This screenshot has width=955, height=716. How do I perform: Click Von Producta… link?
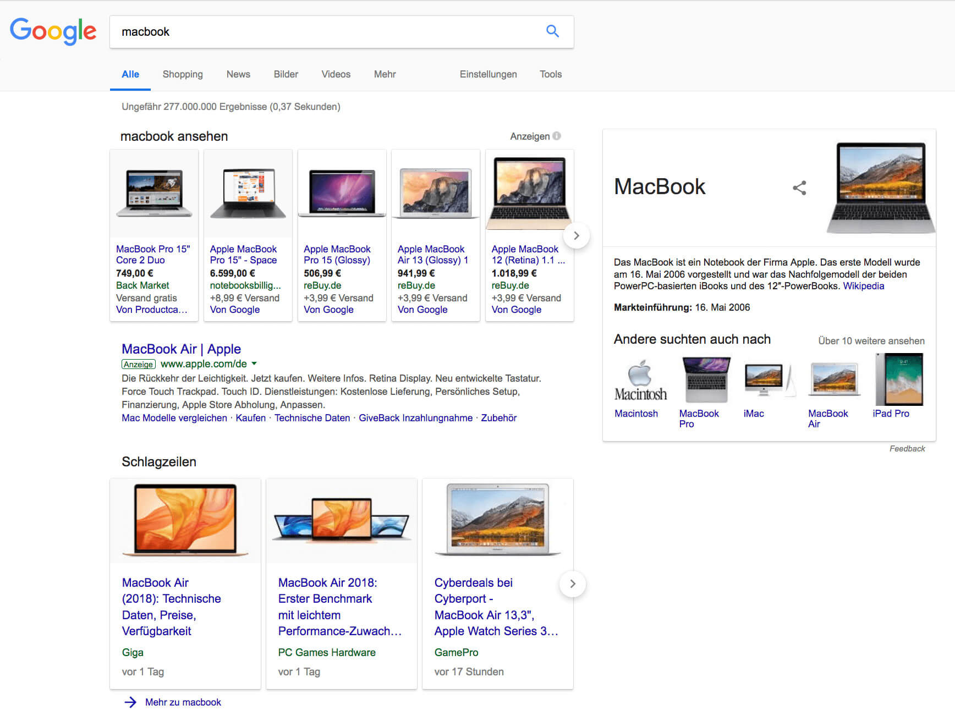pyautogui.click(x=152, y=310)
